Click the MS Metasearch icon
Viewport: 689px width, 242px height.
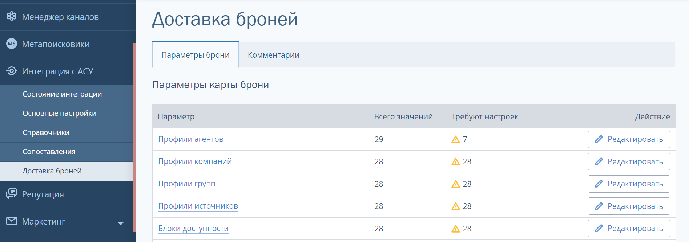12,44
